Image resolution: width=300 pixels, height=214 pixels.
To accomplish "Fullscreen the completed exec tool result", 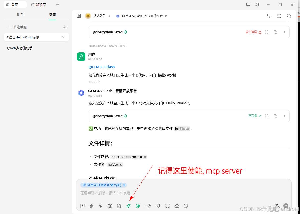I will pyautogui.click(x=267, y=116).
